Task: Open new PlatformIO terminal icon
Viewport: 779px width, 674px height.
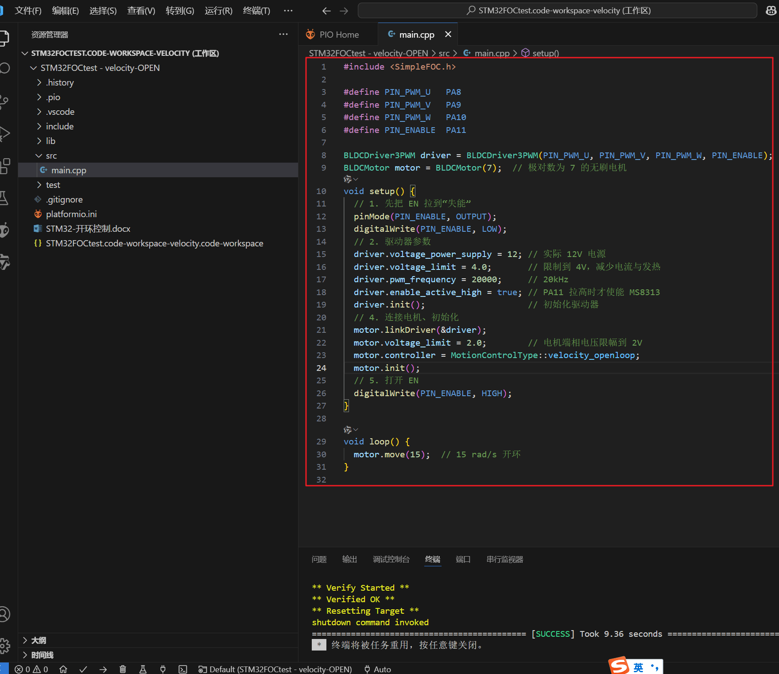Action: point(183,669)
